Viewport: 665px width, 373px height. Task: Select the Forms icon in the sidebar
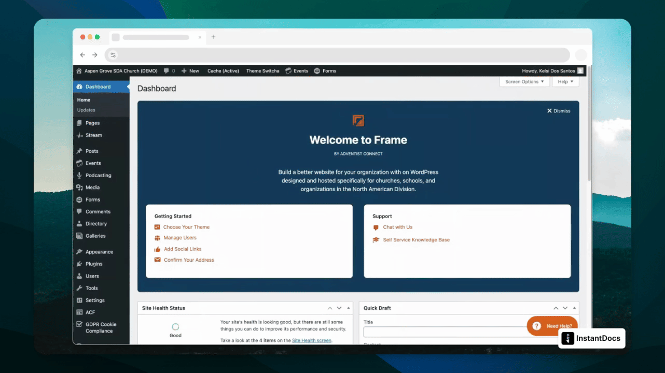click(79, 199)
